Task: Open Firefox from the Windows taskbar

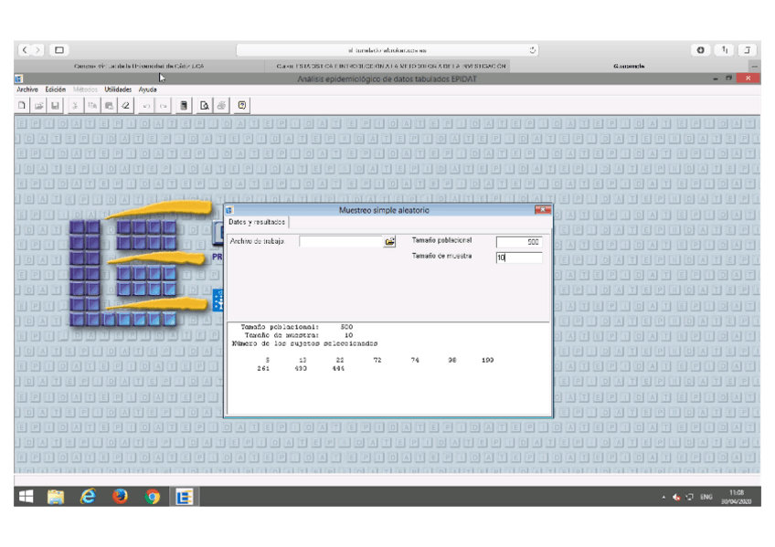Action: coord(121,496)
